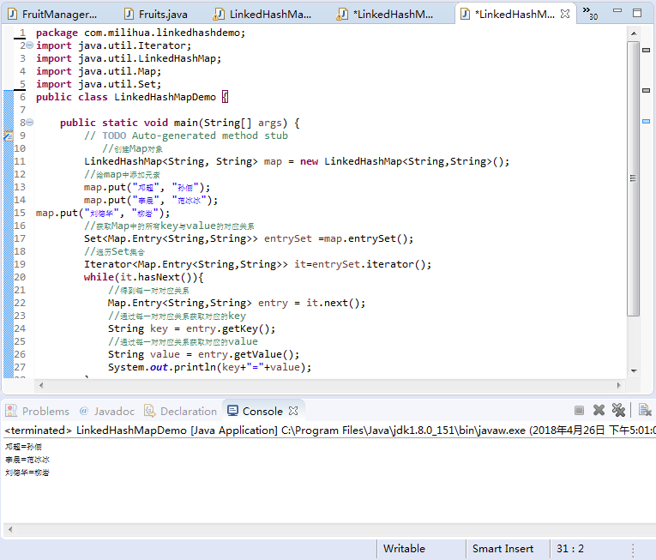Open the LinkedHashMa... editor tab
The width and height of the screenshot is (656, 560).
coord(262,15)
